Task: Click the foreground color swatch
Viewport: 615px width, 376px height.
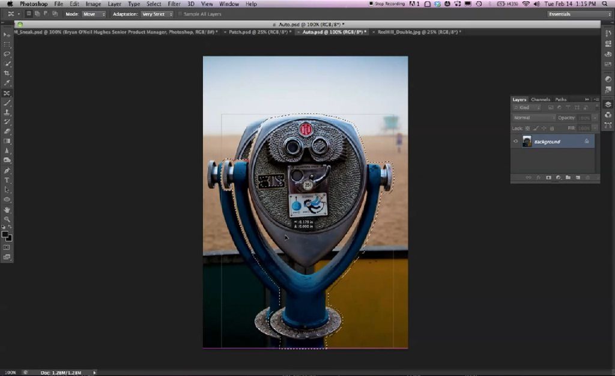Action: click(x=5, y=234)
